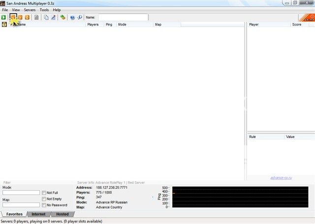Open the advance-rp.ru link

click(x=280, y=178)
